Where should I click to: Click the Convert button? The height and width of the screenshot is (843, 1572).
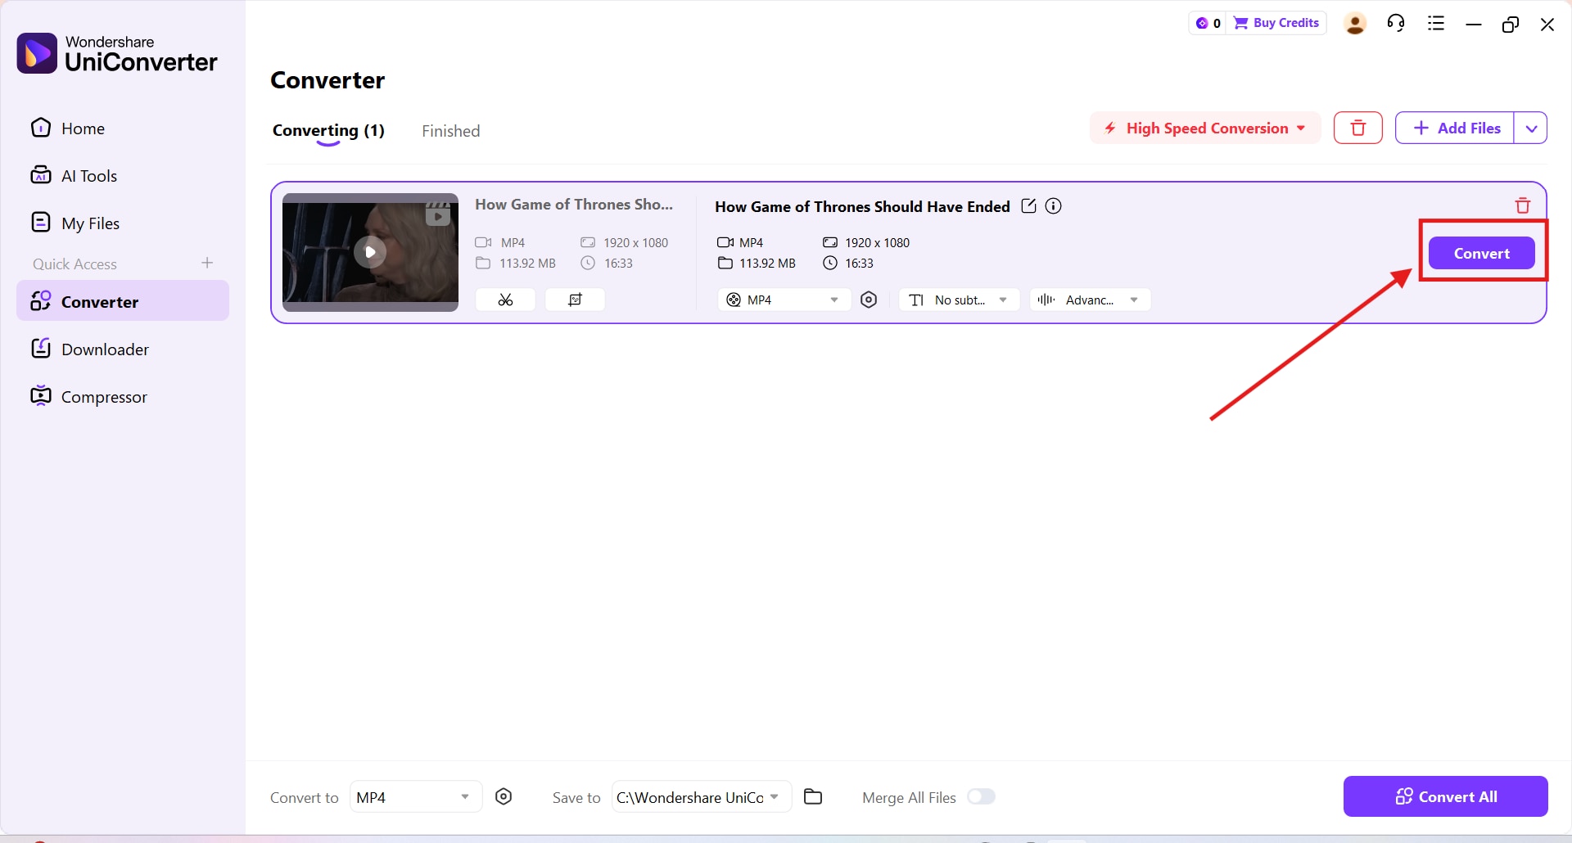click(x=1482, y=253)
